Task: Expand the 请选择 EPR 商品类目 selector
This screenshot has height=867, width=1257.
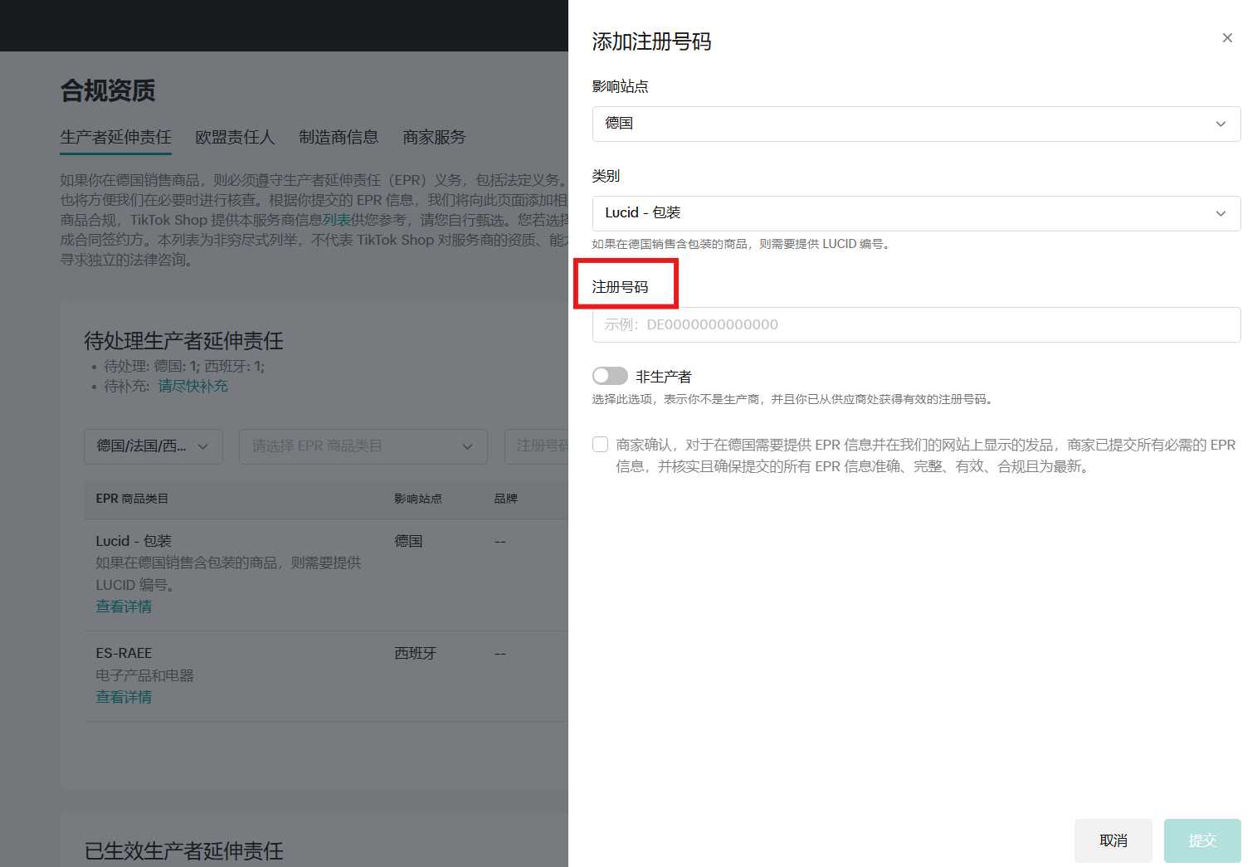Action: click(x=363, y=446)
